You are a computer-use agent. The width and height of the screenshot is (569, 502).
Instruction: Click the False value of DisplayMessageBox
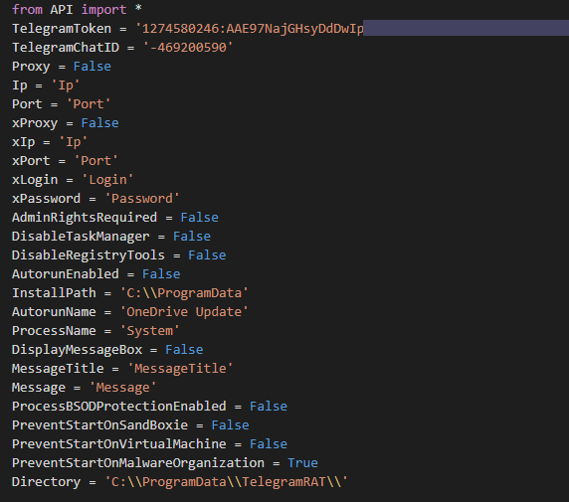(184, 349)
